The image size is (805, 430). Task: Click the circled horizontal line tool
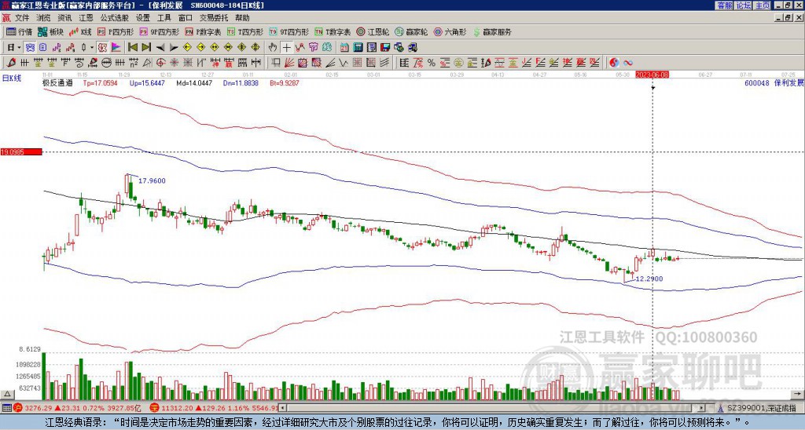[x=106, y=63]
